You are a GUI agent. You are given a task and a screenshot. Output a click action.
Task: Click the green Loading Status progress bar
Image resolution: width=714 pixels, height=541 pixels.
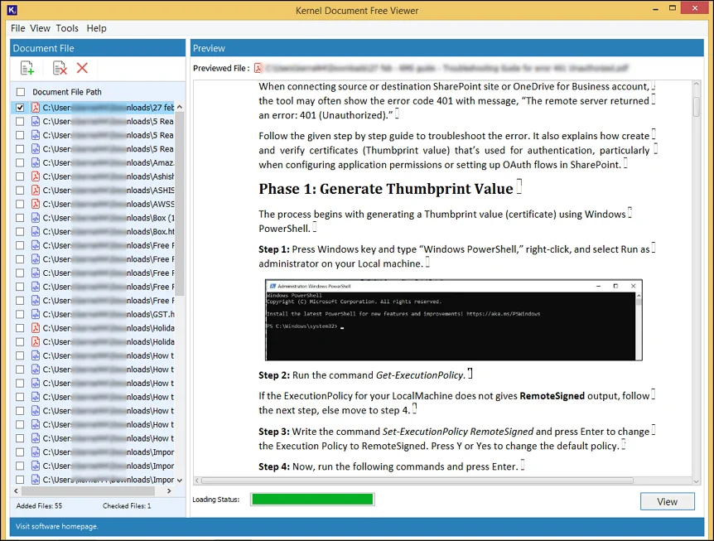pos(312,500)
